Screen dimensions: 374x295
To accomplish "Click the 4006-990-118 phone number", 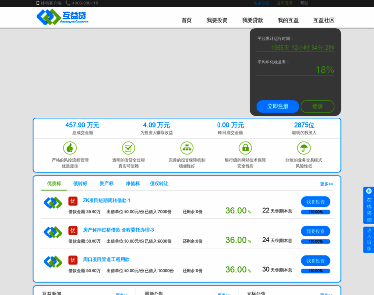I will (85, 3).
